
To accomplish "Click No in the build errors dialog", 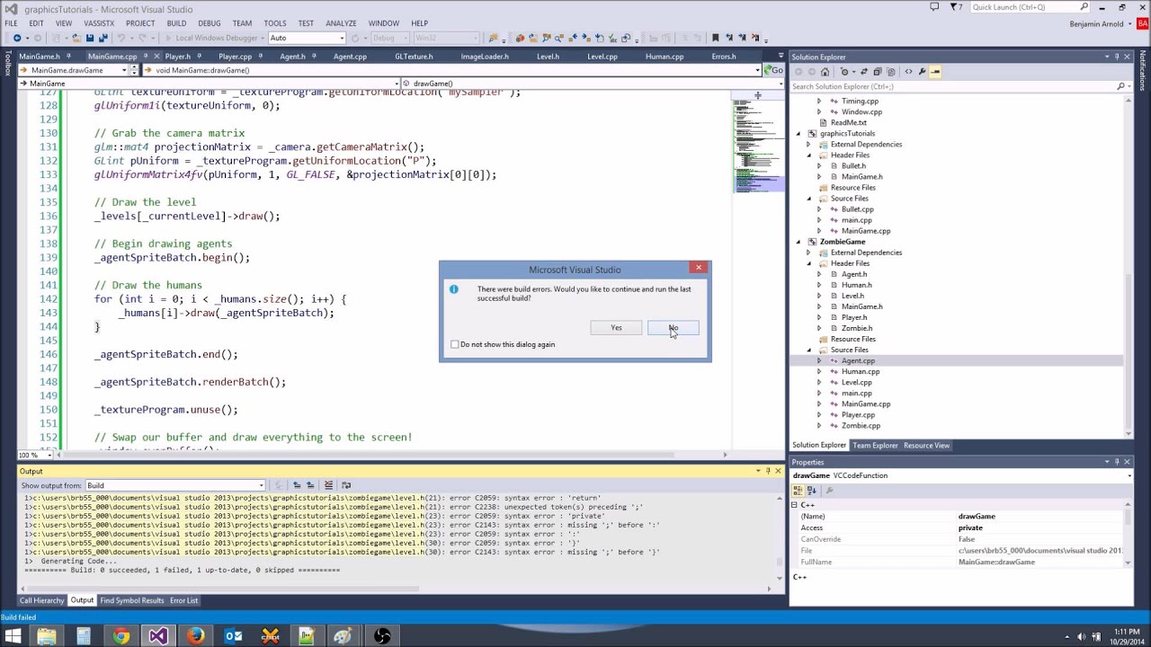I will pos(673,328).
